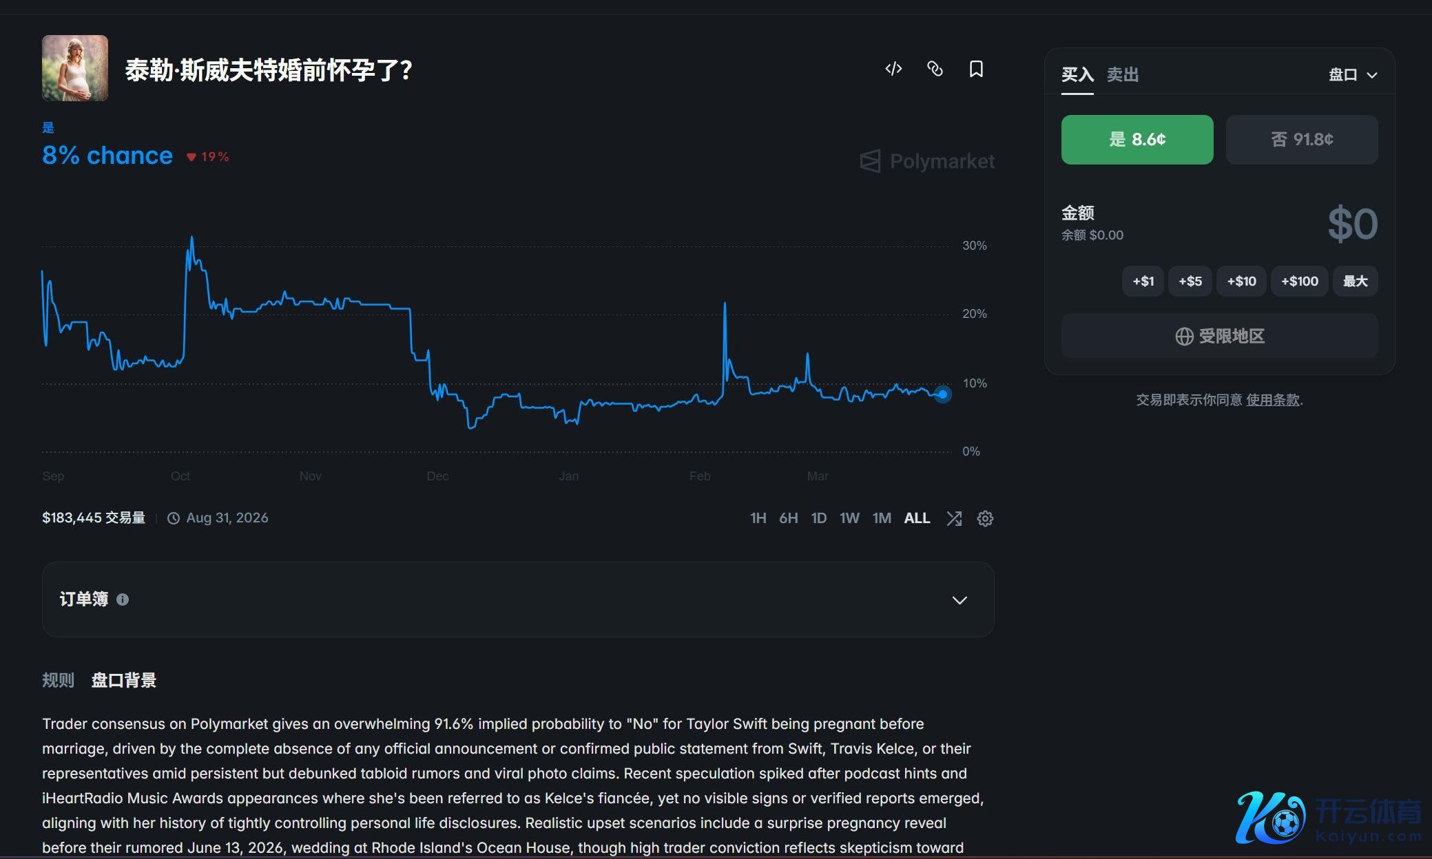Click the blue chart endpoint marker
Image resolution: width=1432 pixels, height=859 pixels.
[942, 394]
